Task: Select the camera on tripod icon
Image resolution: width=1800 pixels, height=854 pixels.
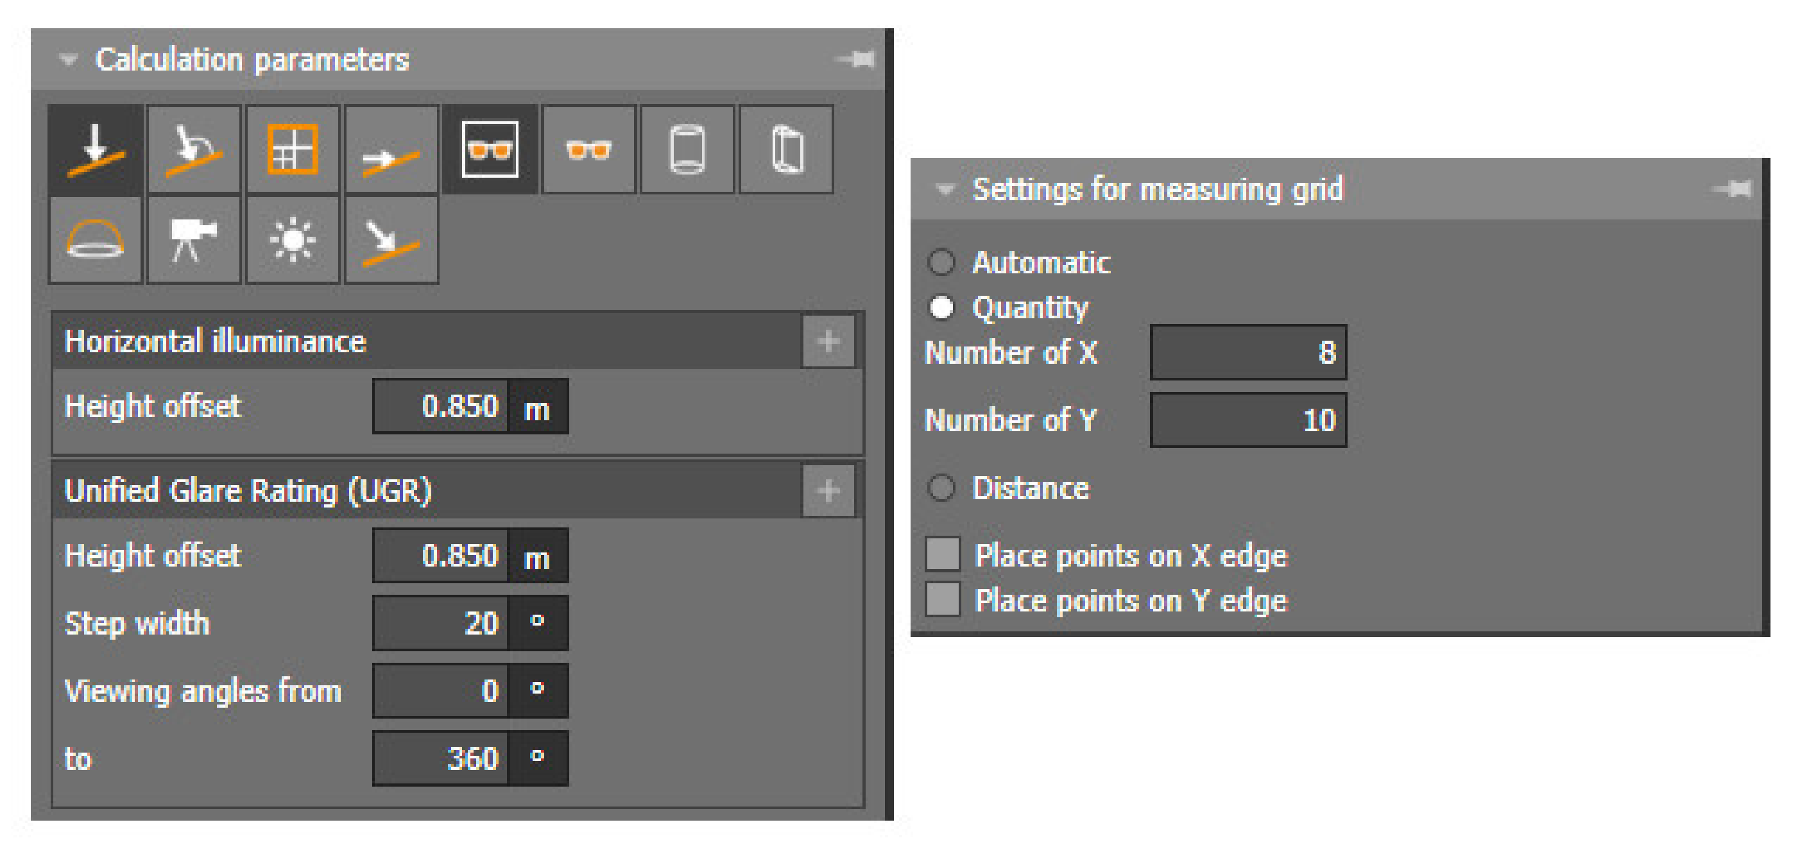Action: [194, 240]
